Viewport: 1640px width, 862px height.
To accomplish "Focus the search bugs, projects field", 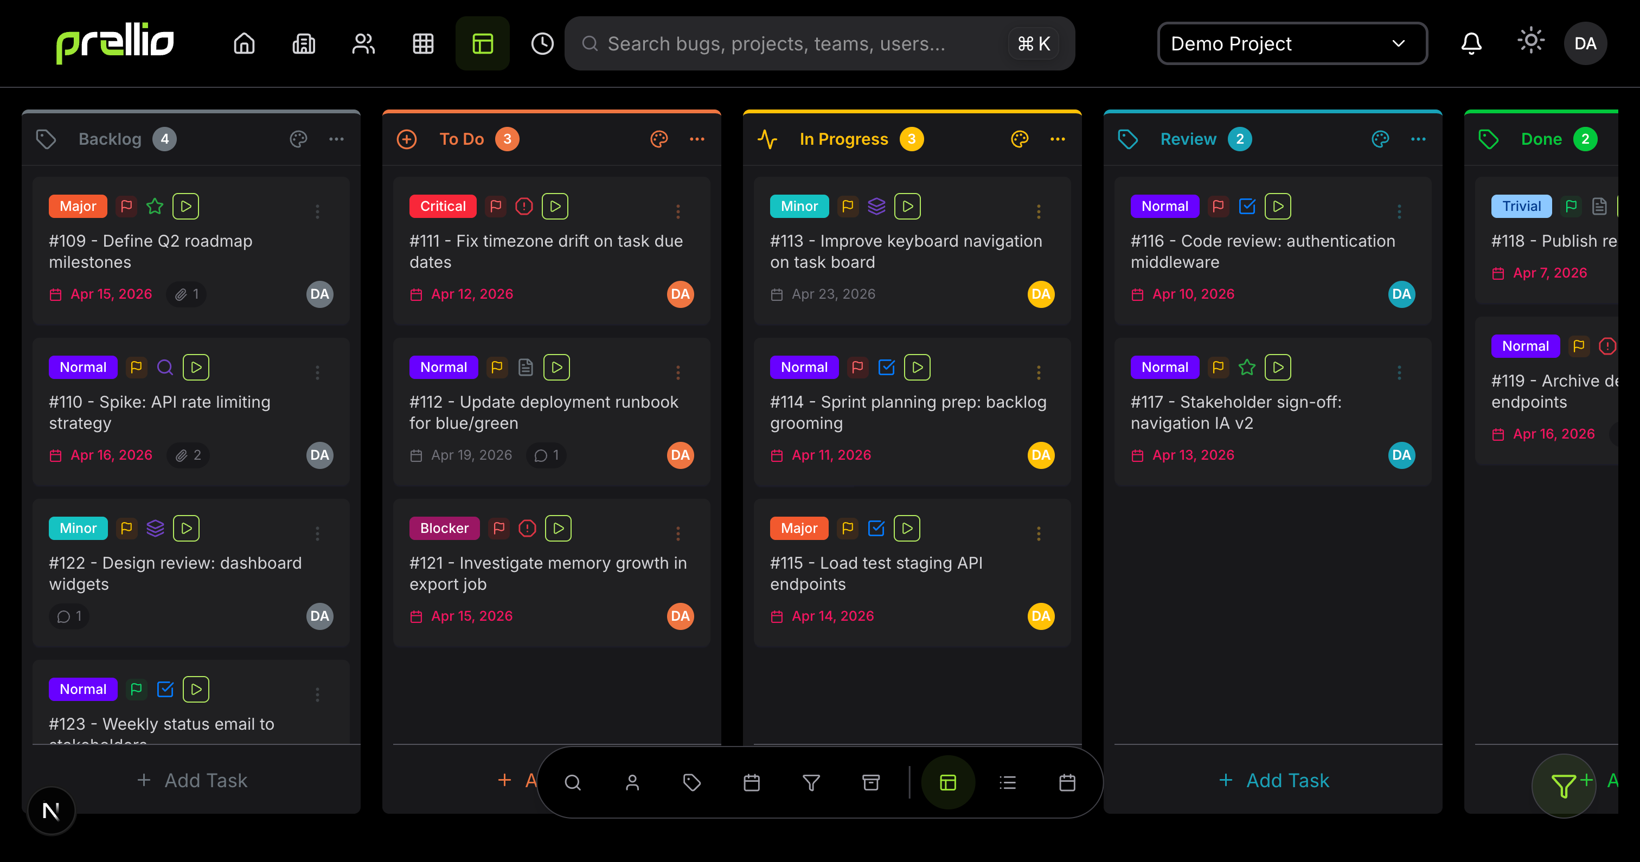I will [x=819, y=43].
